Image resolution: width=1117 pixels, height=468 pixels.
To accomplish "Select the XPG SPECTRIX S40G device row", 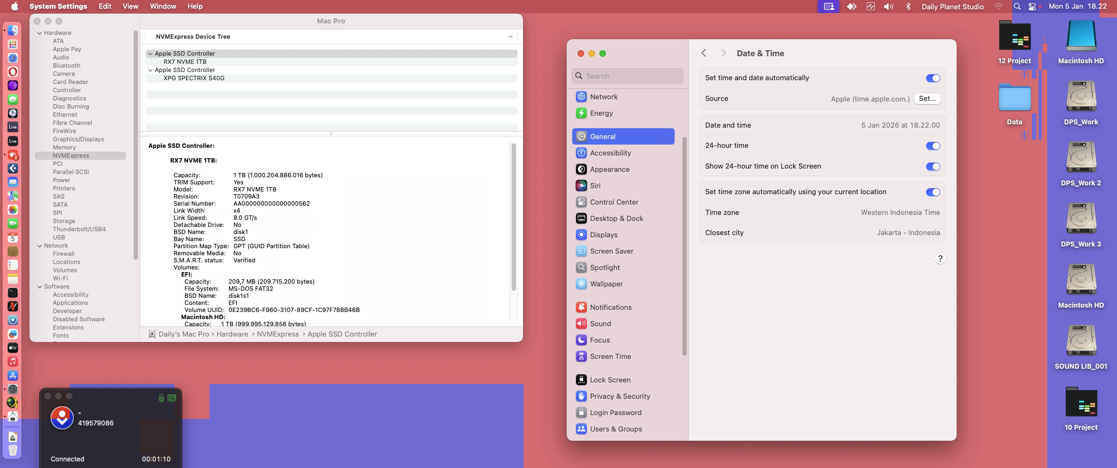I will [x=331, y=78].
